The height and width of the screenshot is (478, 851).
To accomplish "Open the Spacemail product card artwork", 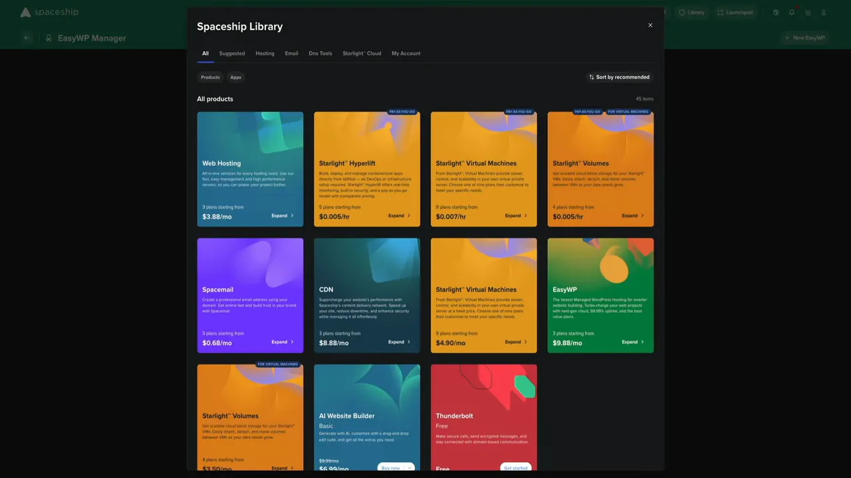I will [250, 260].
